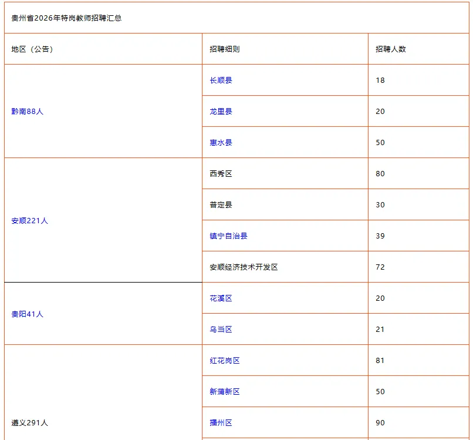The width and height of the screenshot is (473, 440).
Task: Select the count 20 for 龙里县
Action: coord(380,112)
